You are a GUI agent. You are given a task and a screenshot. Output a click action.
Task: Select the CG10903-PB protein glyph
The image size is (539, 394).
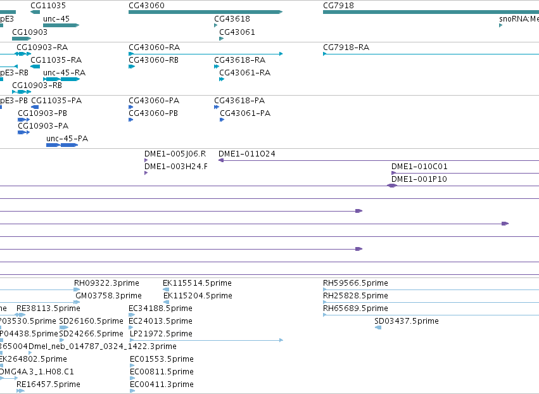click(23, 120)
